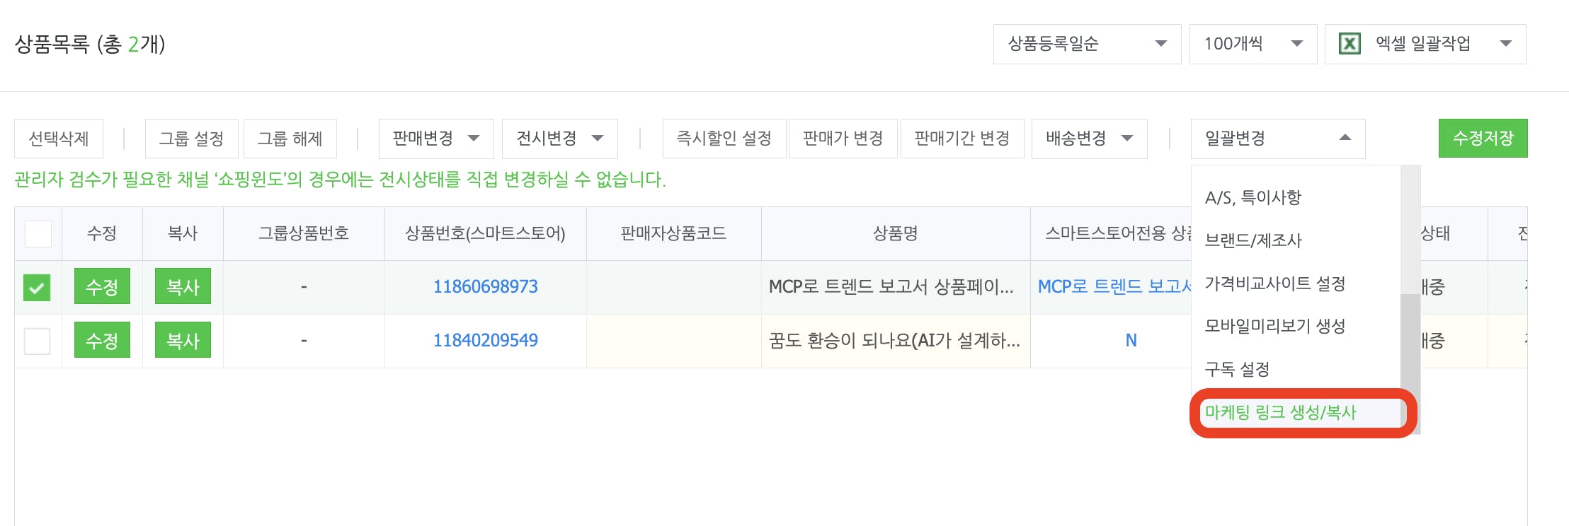Click the green 수정저장 button

click(1483, 139)
